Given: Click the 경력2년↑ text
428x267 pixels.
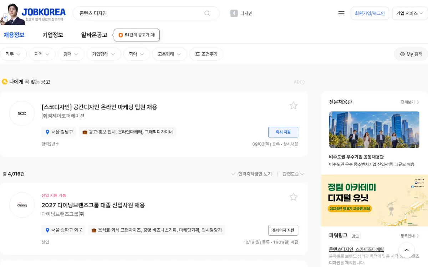Looking at the screenshot, I should [50, 144].
